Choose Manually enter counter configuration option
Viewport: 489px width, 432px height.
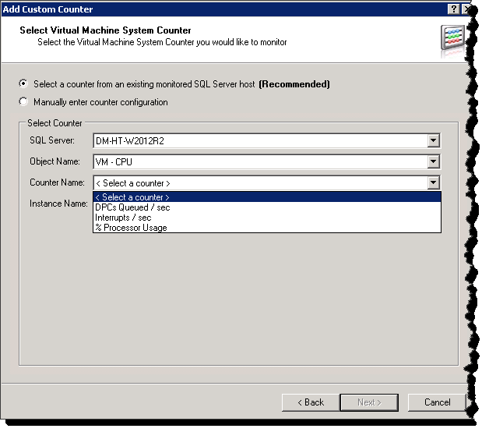point(24,102)
